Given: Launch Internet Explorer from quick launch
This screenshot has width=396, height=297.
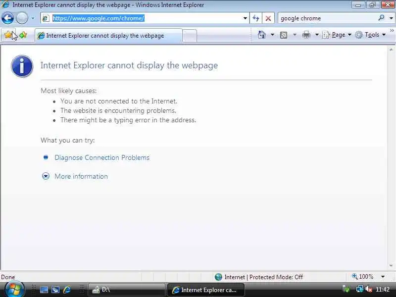Looking at the screenshot, I should pos(67,290).
